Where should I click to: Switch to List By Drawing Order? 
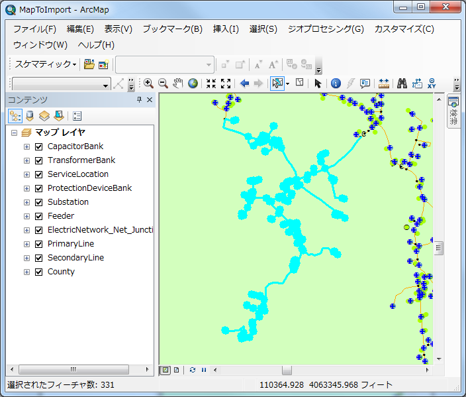[15, 116]
